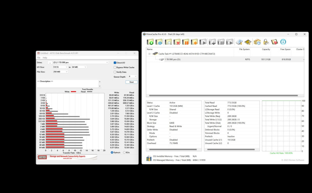Click the orange asterisk cache toolbar icon
The image size is (312, 193).
pos(194,42)
